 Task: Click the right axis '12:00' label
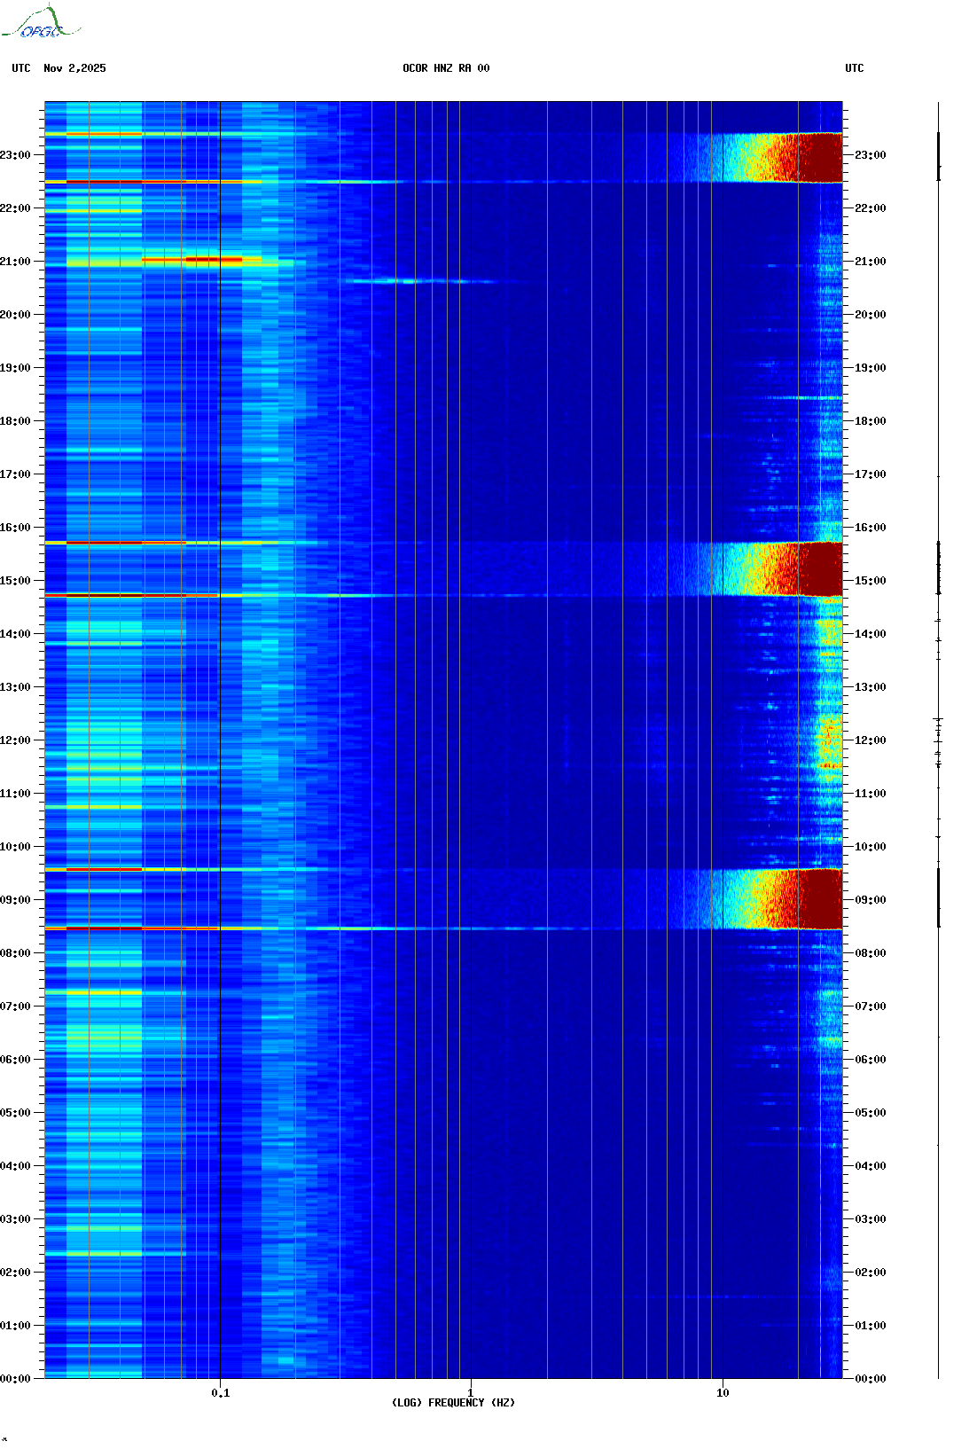tap(871, 740)
